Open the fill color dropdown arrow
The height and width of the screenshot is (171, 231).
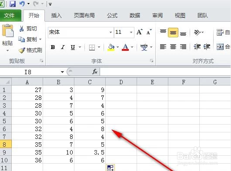tap(117, 47)
